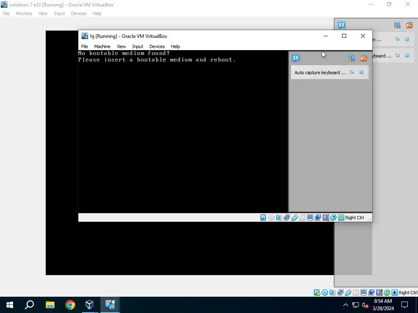Click USB icon in outer VM status bar
The height and width of the screenshot is (313, 418).
point(348,293)
